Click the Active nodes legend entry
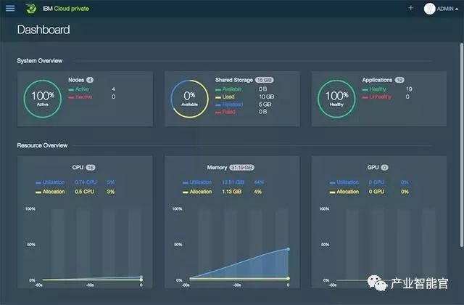 [79, 89]
